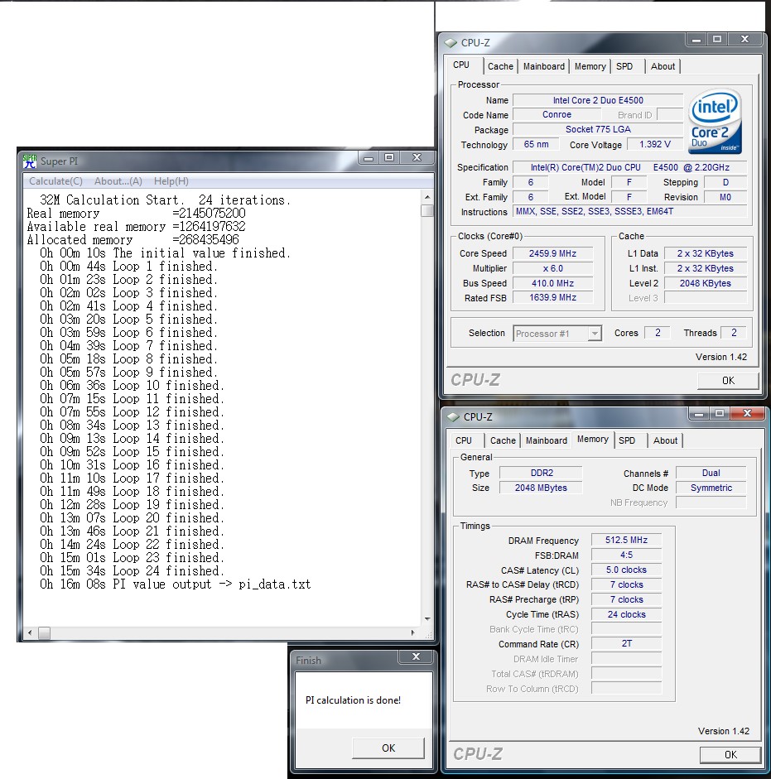Viewport: 771px width, 779px height.
Task: Click the CPU-Z logo icon in lower Memory window title
Action: (x=453, y=417)
